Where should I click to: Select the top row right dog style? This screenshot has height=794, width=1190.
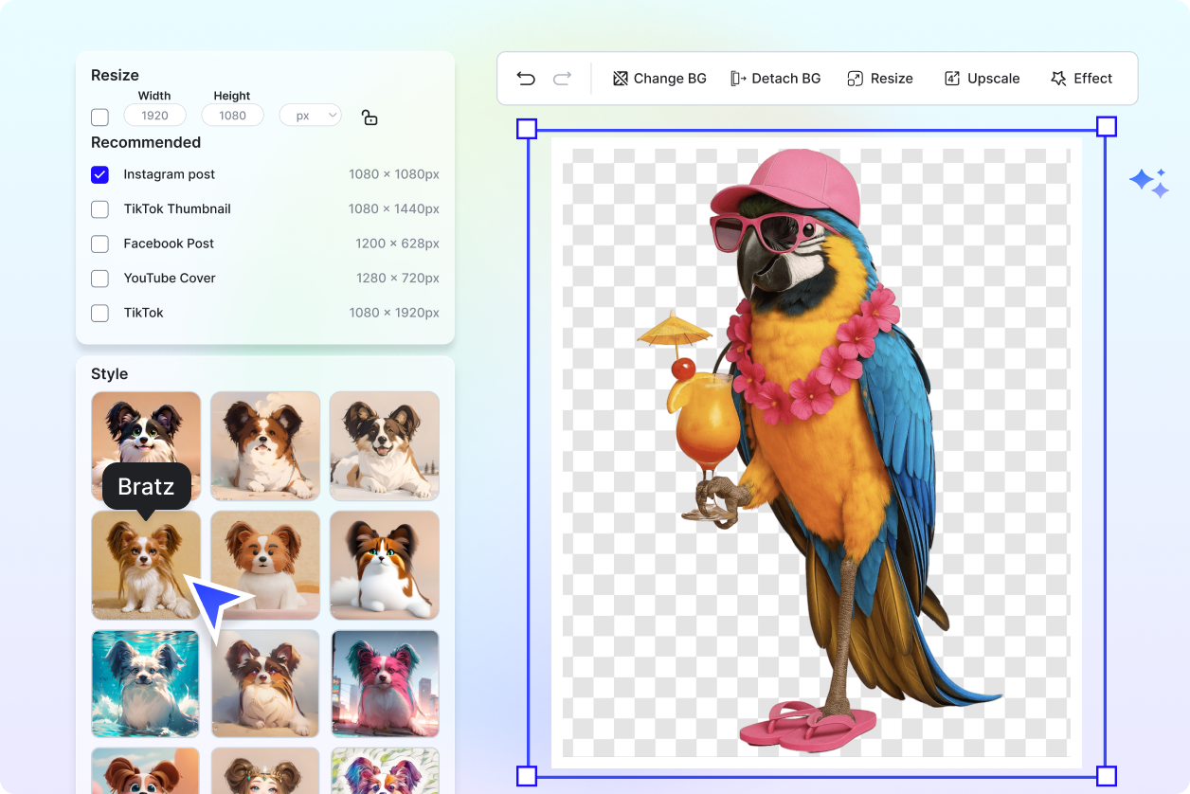tap(385, 445)
